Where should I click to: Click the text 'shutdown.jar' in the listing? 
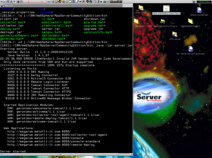click(x=95, y=19)
